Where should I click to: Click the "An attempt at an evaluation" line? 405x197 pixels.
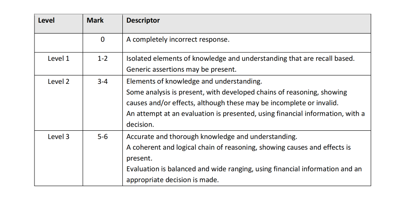click(245, 114)
